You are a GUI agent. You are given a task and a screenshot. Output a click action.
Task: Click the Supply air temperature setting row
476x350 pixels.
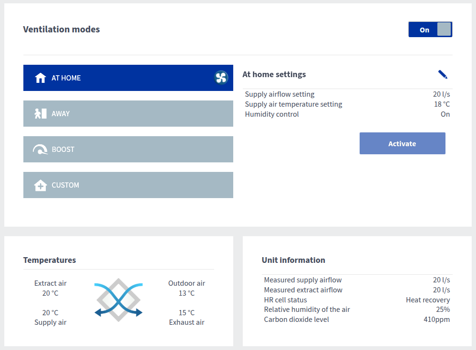pos(347,104)
